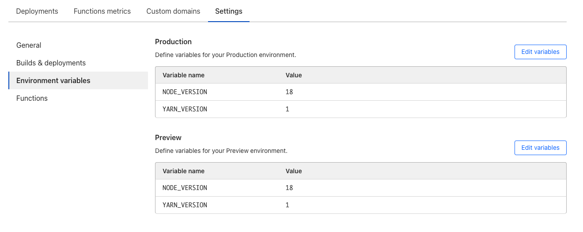Click YARN_VERSION in the Preview table

(x=185, y=205)
